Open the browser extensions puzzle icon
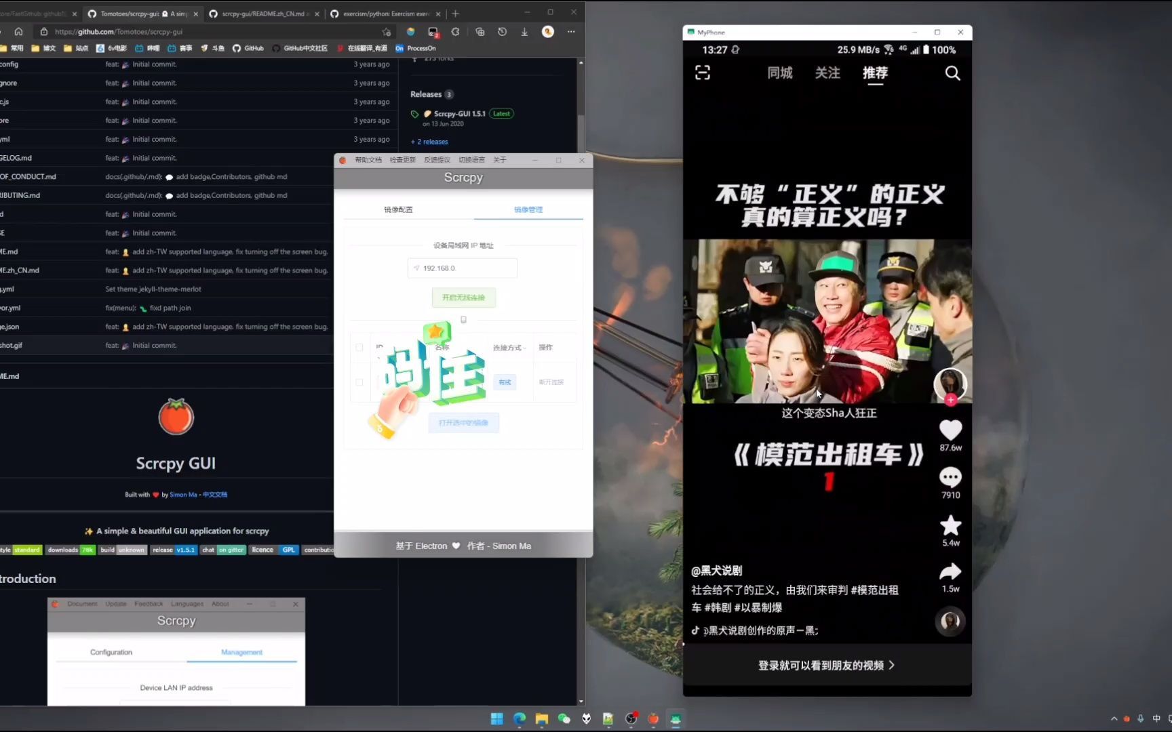This screenshot has height=732, width=1172. click(455, 31)
